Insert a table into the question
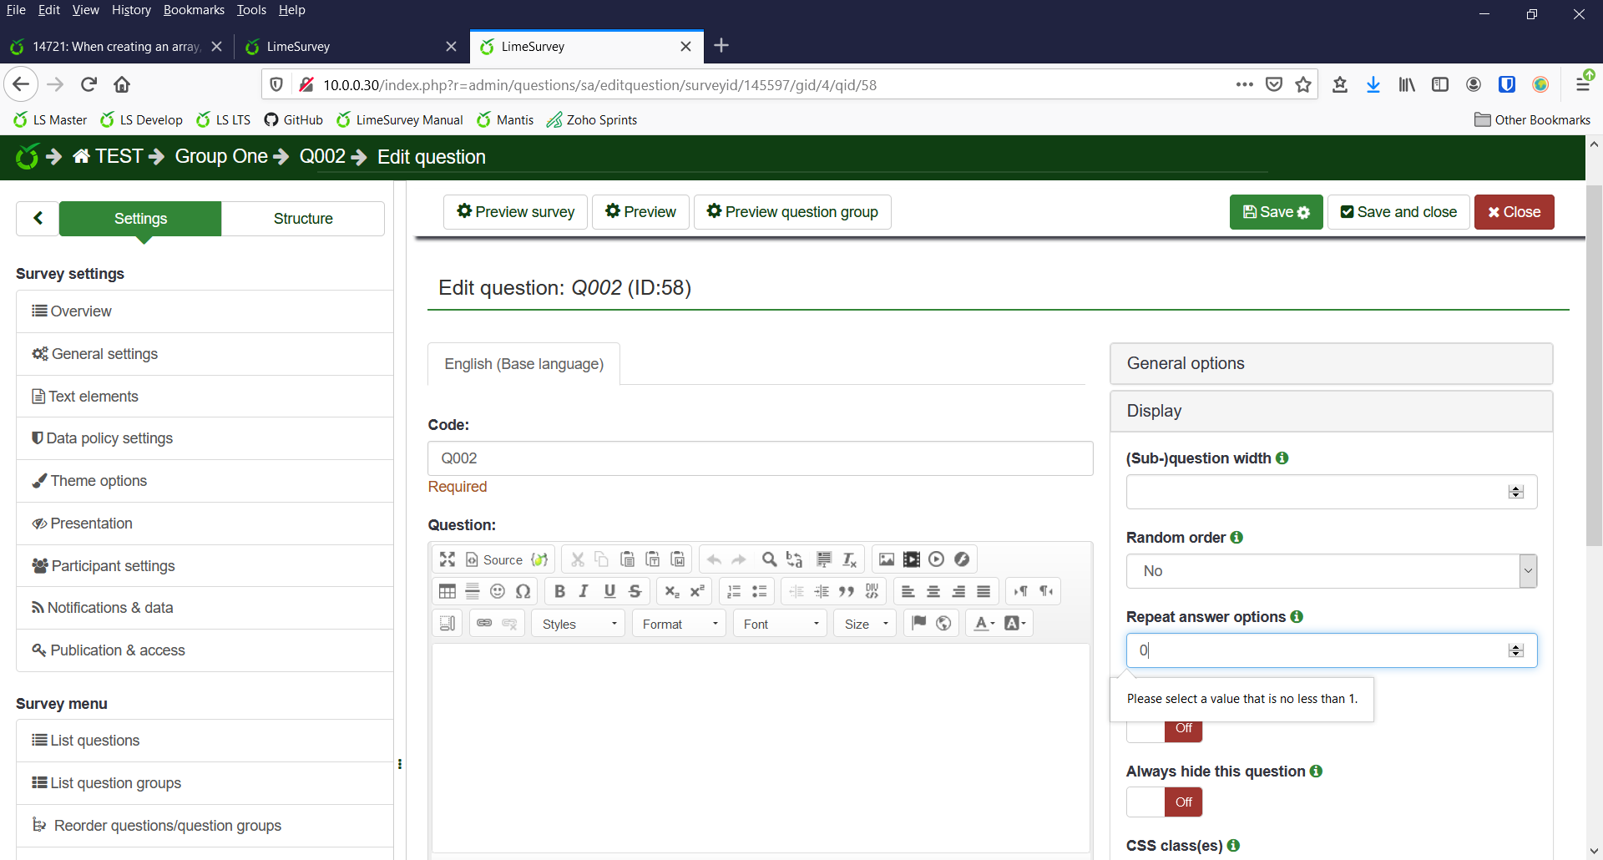Image resolution: width=1603 pixels, height=860 pixels. [x=448, y=591]
